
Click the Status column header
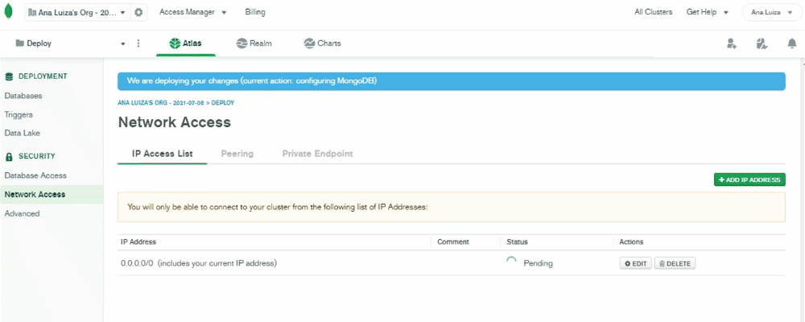click(517, 242)
